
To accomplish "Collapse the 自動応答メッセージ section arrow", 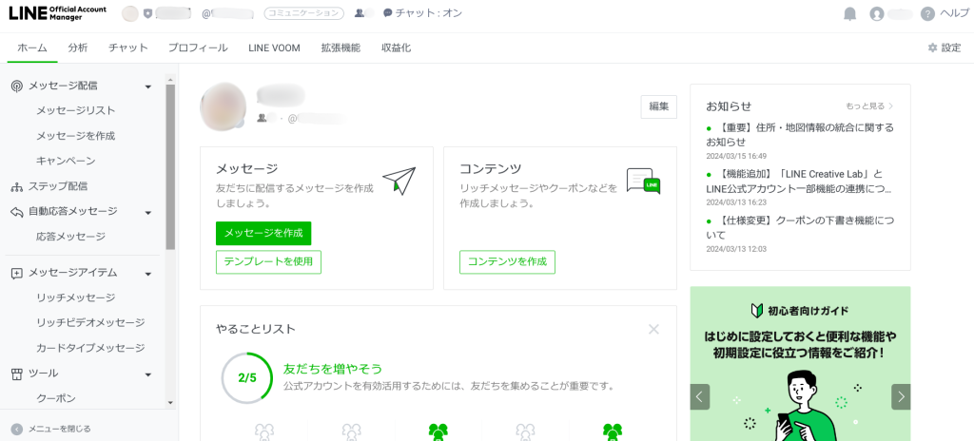I will coord(147,213).
